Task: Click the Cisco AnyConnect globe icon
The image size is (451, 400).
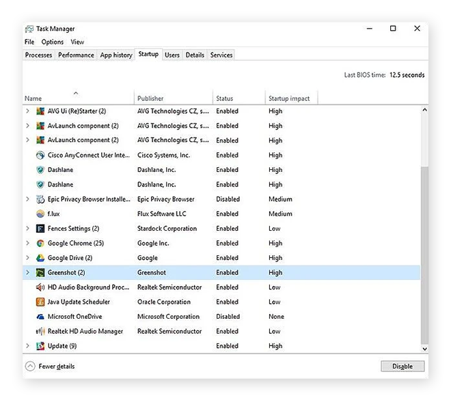Action: [40, 155]
